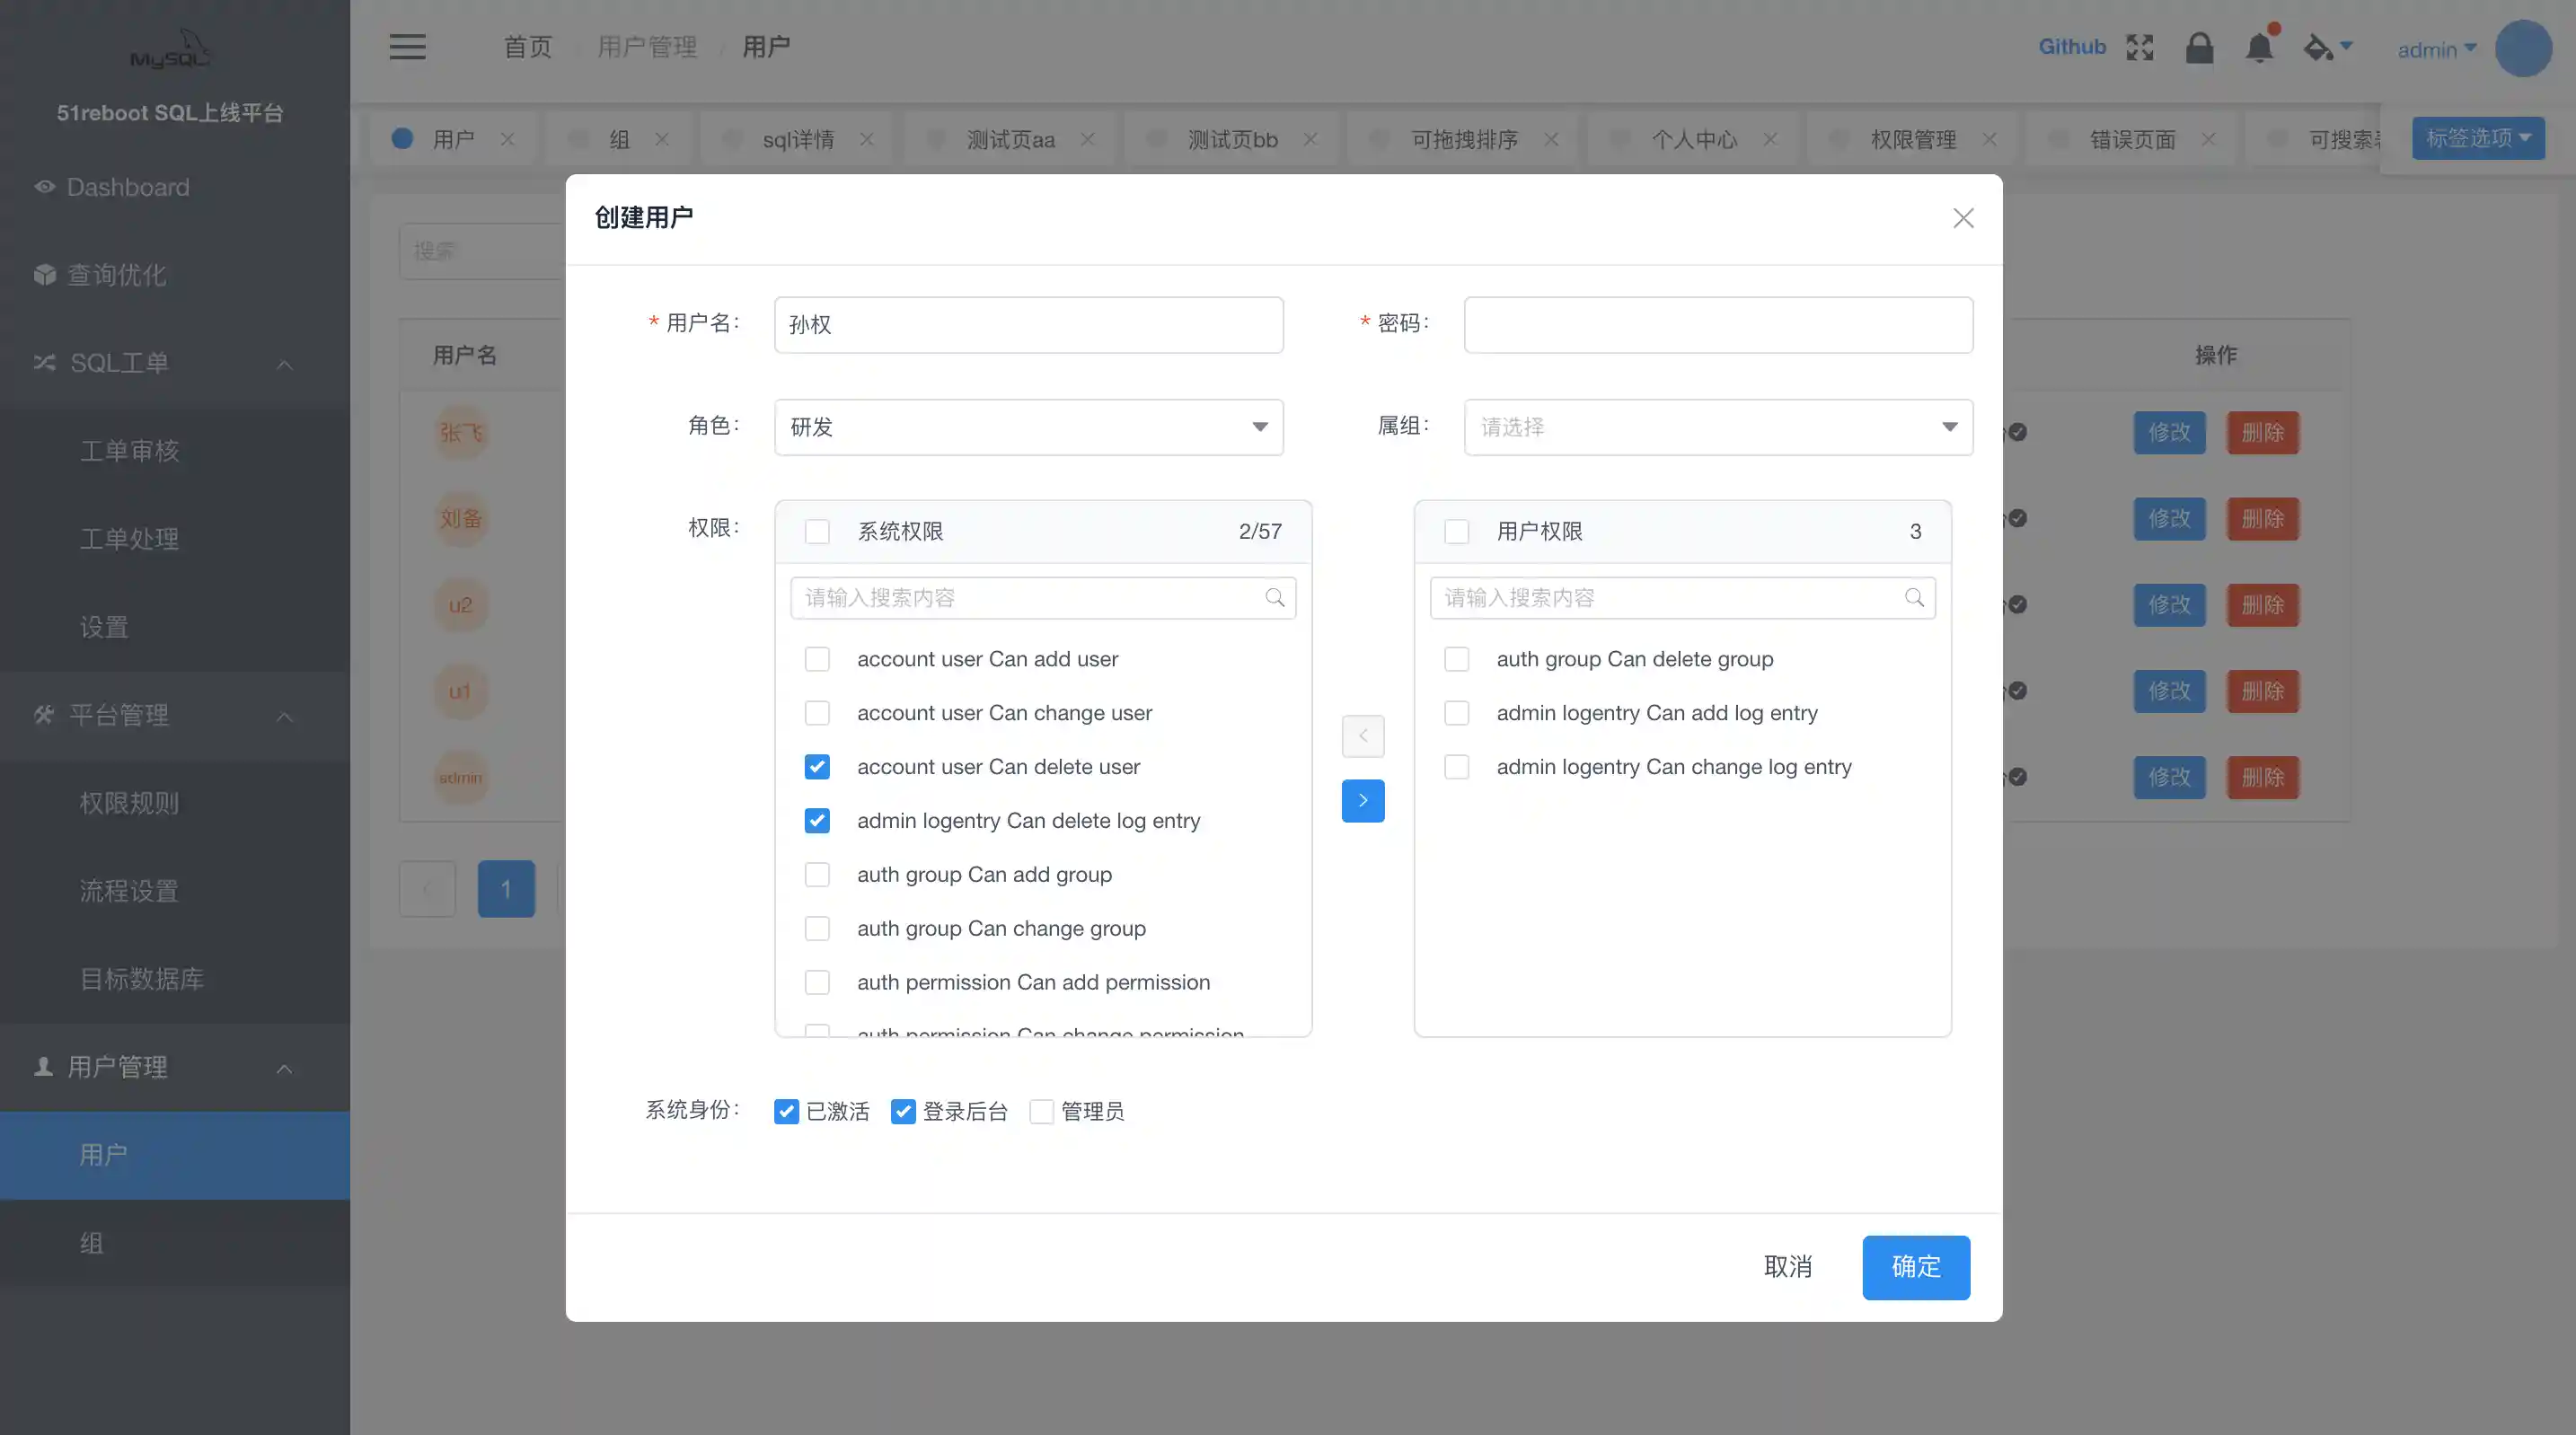Click search icon in system permissions box
The height and width of the screenshot is (1435, 2576).
pos(1274,598)
